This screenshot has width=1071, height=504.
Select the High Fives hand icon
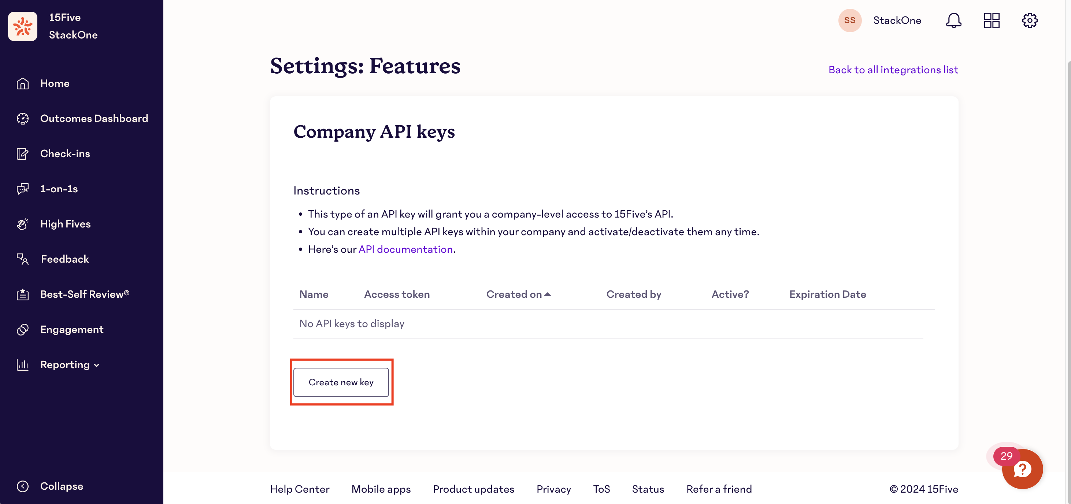coord(22,224)
